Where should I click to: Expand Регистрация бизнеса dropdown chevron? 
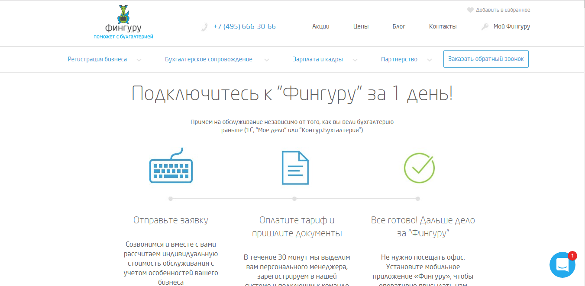click(139, 60)
